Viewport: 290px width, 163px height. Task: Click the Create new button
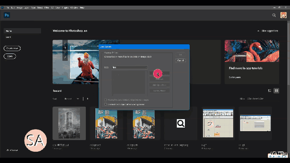coord(12,48)
